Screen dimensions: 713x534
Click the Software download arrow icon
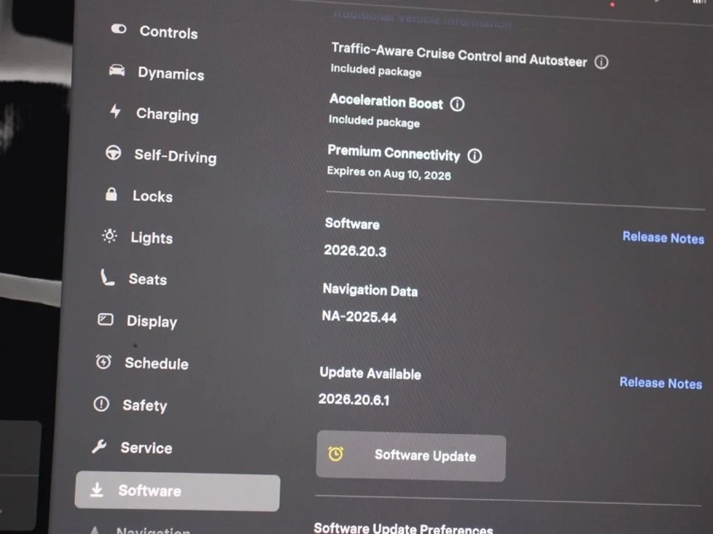(97, 489)
